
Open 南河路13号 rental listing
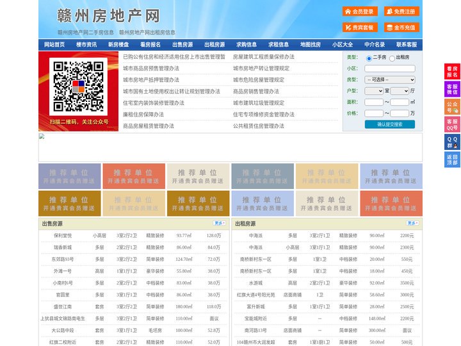pos(255,331)
